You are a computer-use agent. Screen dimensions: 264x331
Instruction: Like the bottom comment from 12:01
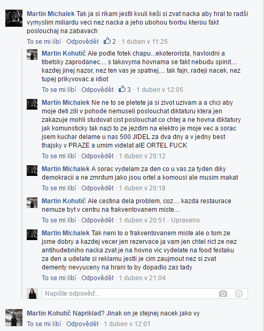(44, 324)
